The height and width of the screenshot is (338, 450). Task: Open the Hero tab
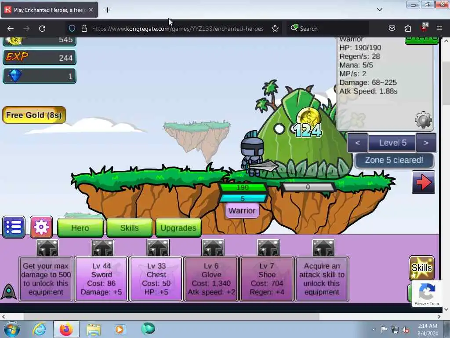pyautogui.click(x=80, y=228)
